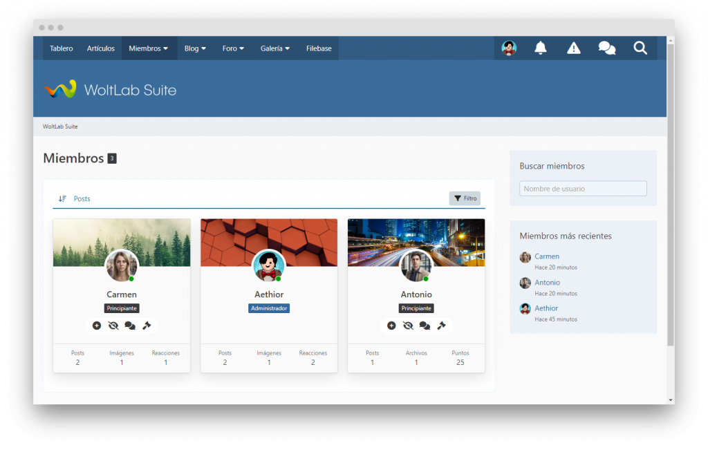Toggle ignore eye-slash icon on Antonio's card
This screenshot has width=708, height=452.
pyautogui.click(x=408, y=326)
